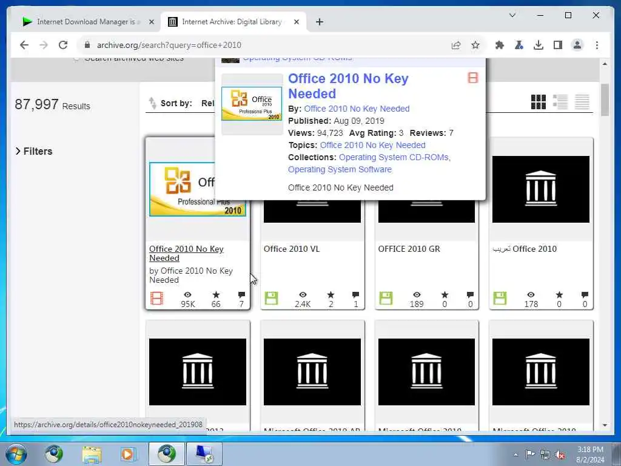Click software floppy icon on OFFICE 2010 GR

tap(386, 298)
